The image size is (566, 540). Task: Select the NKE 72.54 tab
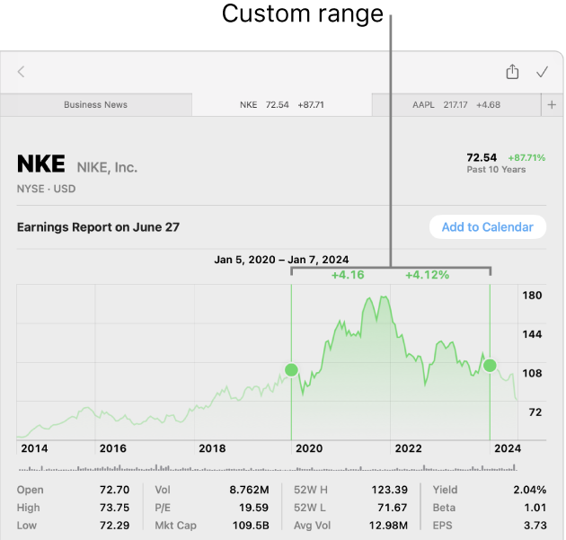[x=282, y=105]
